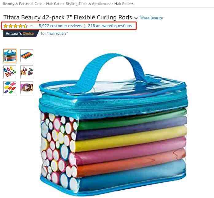
Task: Click the Amazon's Choice badge
Action: pyautogui.click(x=21, y=34)
